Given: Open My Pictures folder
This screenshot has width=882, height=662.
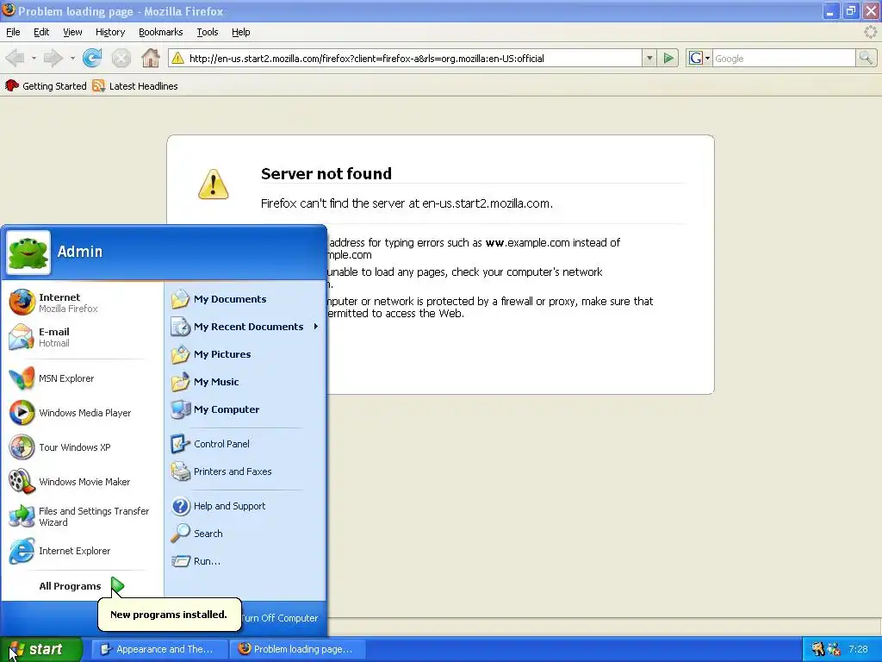Looking at the screenshot, I should coord(245,354).
